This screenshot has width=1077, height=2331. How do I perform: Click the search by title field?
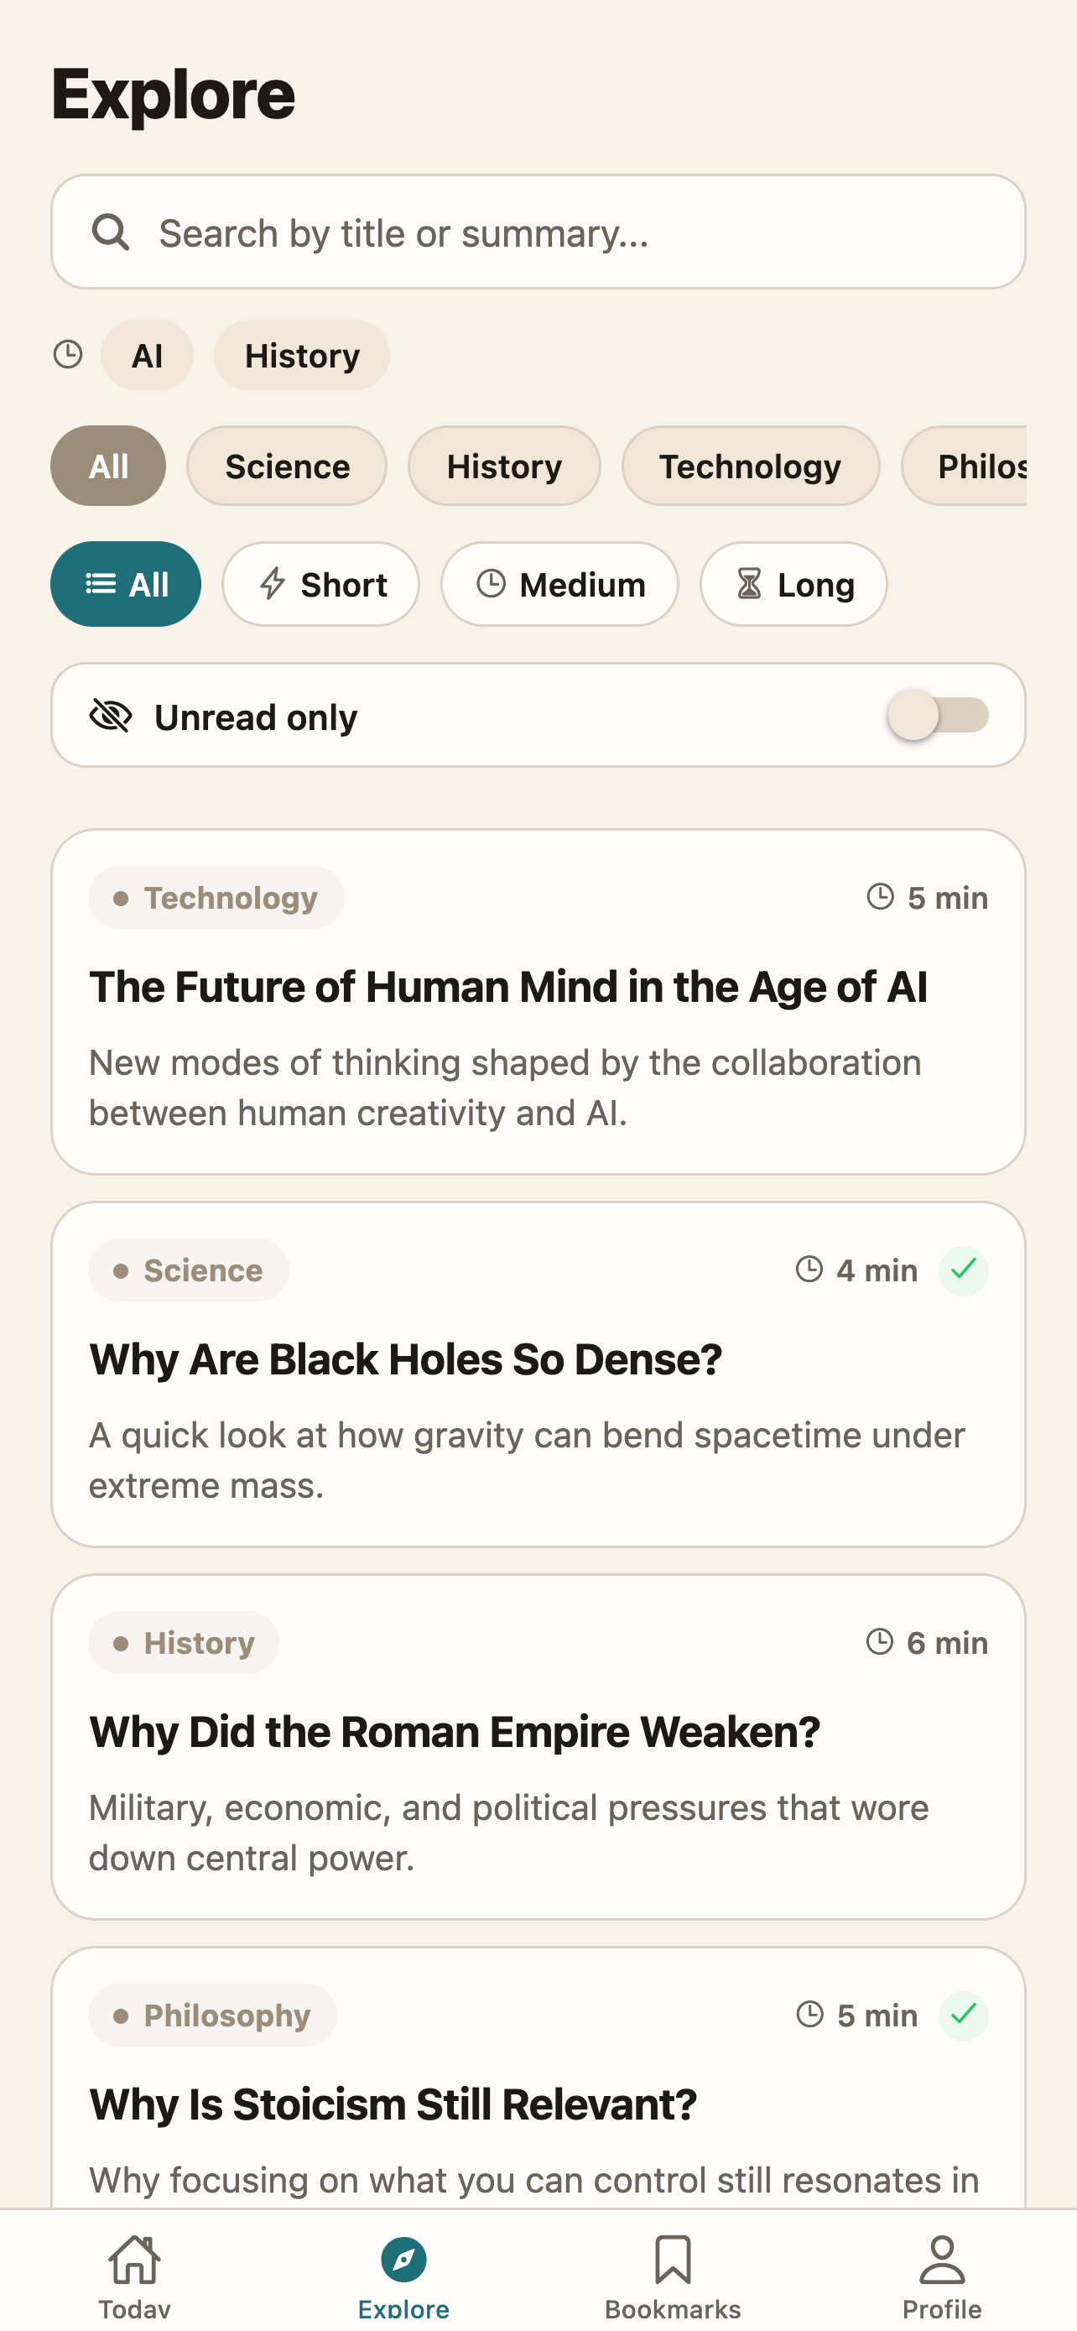(538, 232)
